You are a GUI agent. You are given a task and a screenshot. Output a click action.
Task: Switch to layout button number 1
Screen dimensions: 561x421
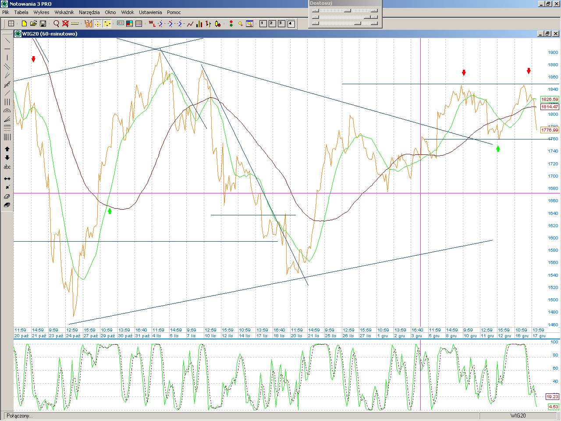click(263, 24)
